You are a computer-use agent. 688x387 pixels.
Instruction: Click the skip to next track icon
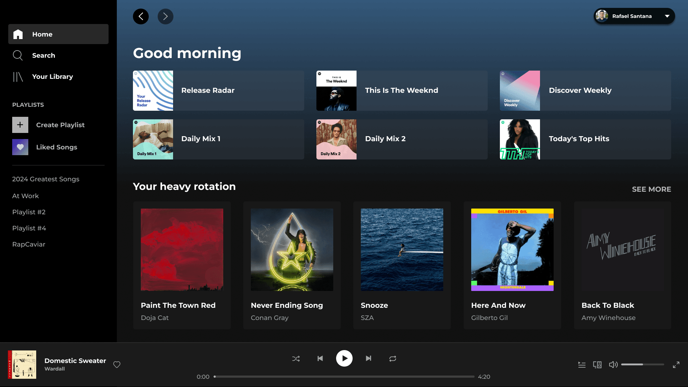coord(369,358)
